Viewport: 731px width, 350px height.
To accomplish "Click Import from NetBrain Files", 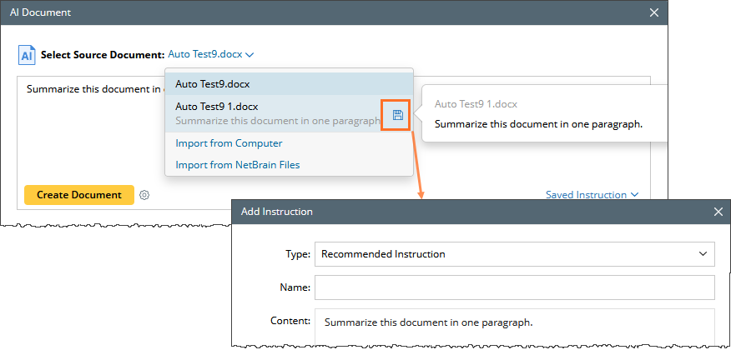I will click(237, 165).
